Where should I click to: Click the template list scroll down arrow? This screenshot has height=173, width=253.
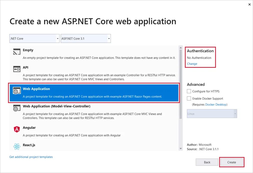click(x=181, y=148)
